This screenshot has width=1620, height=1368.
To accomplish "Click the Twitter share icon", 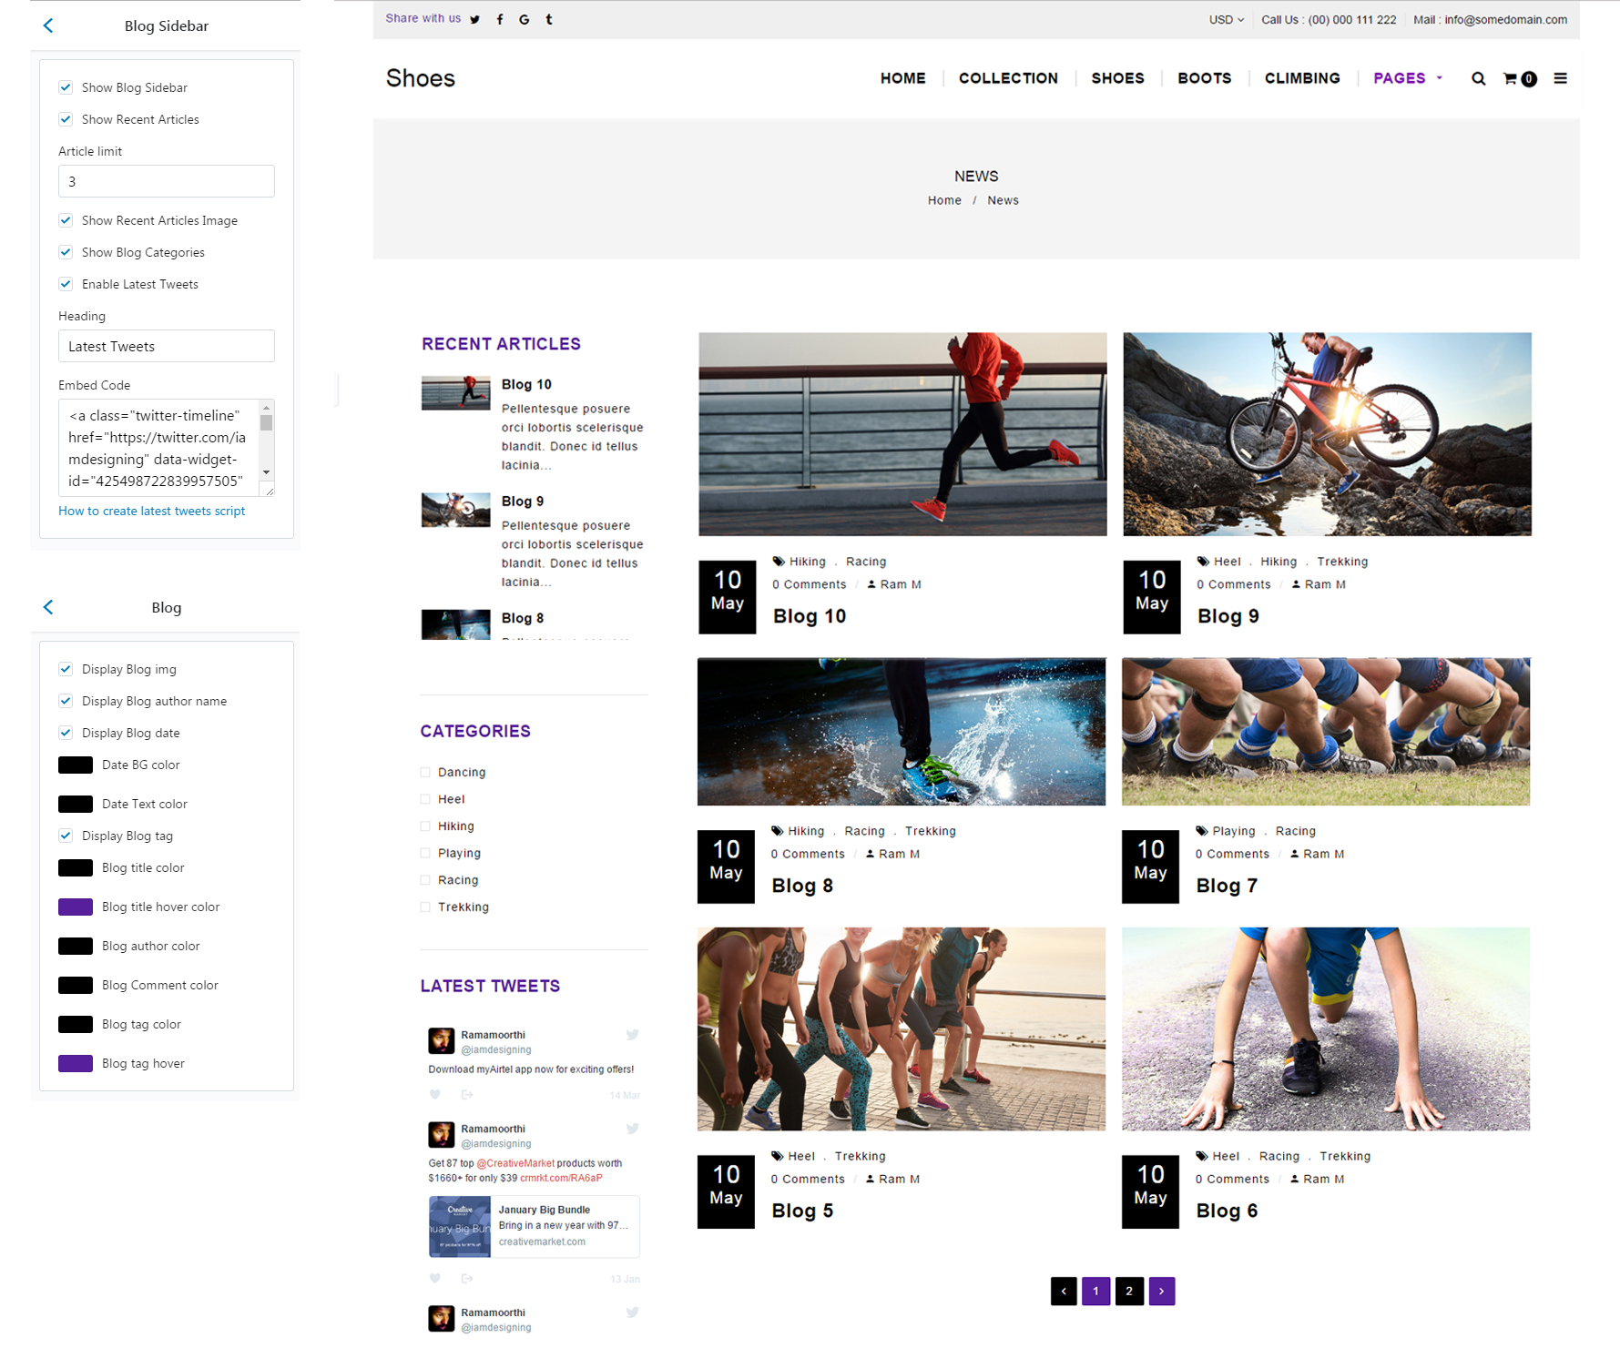I will (x=474, y=19).
